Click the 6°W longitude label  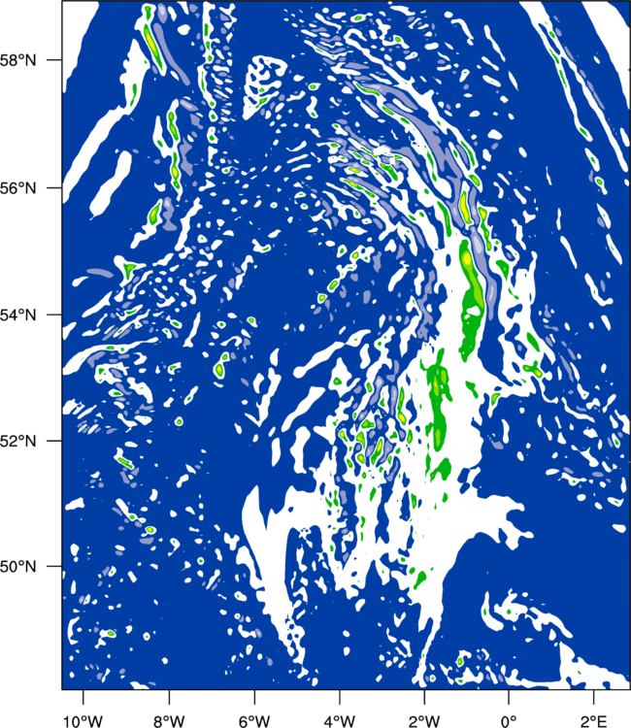tap(254, 721)
